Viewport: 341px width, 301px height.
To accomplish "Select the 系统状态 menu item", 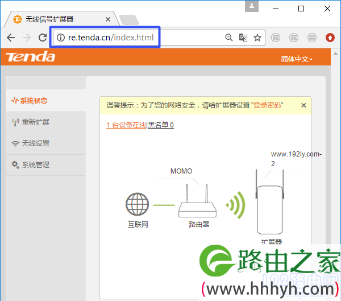I will [46, 101].
